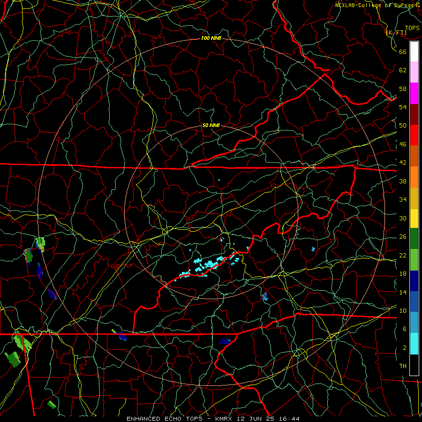The height and width of the screenshot is (422, 422).
Task: Click the 'KMRX' radar site identifier
Action: [225, 419]
